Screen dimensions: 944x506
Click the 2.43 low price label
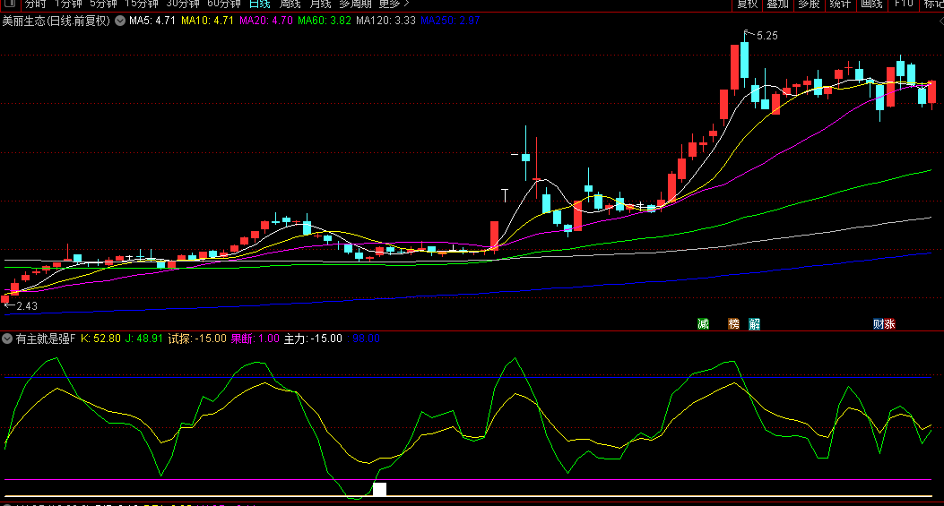(x=27, y=306)
